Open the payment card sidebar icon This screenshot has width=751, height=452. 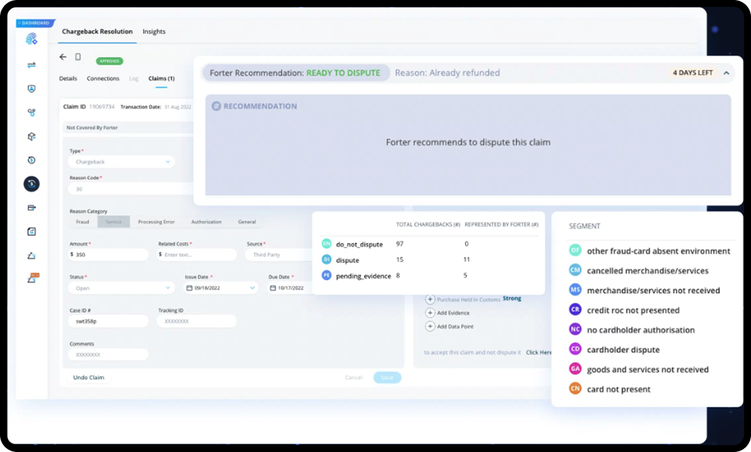(x=32, y=208)
